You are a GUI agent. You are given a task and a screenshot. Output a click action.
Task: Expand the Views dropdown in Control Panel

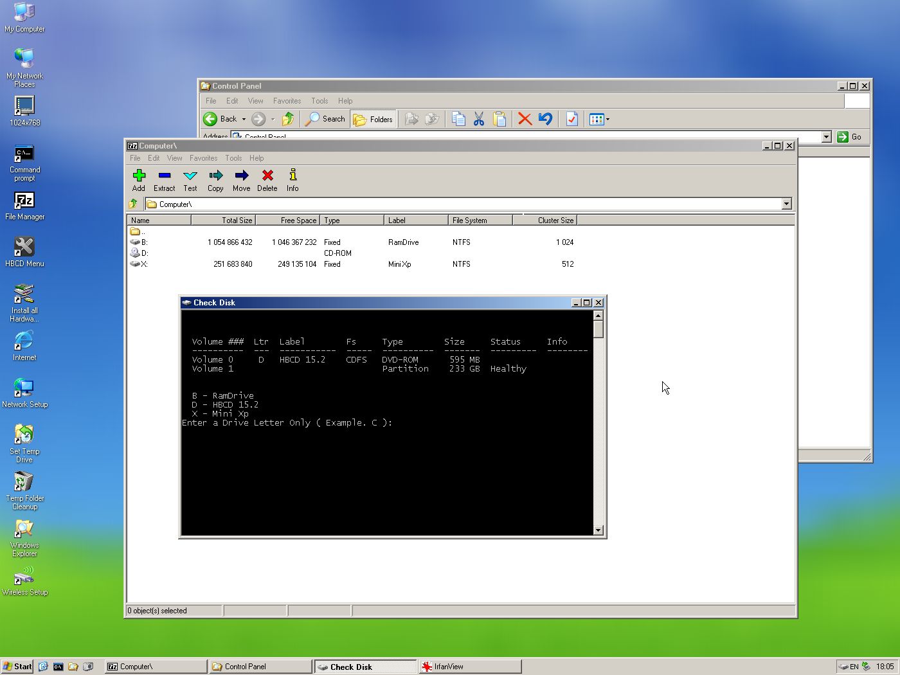[x=607, y=119]
